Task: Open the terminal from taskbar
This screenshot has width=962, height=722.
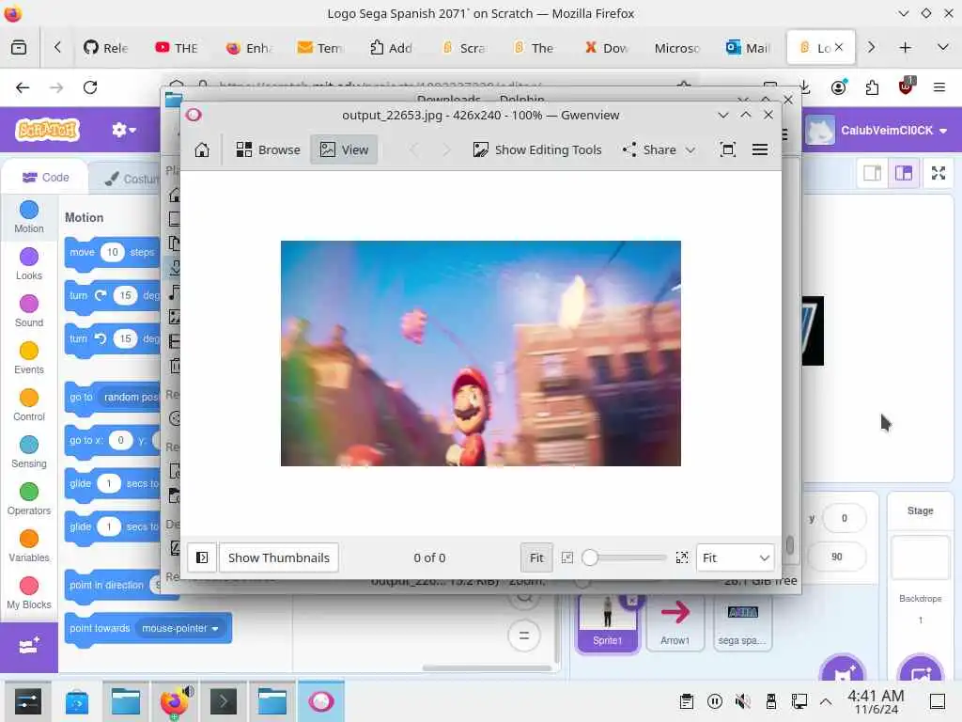Action: click(224, 701)
